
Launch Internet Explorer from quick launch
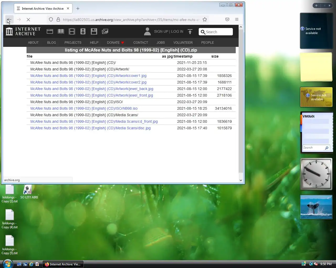click(31, 264)
